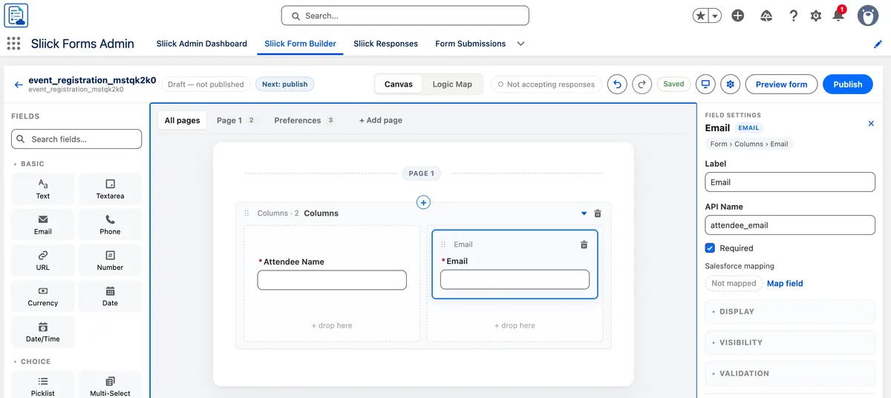Insert element with the plus circle

coord(423,202)
